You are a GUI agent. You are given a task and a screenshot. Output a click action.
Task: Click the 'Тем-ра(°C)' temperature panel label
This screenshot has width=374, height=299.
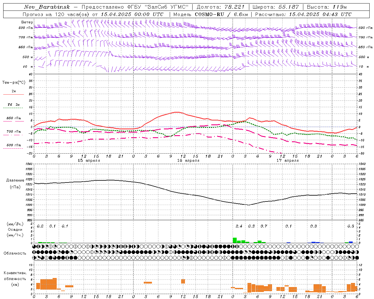(14, 83)
